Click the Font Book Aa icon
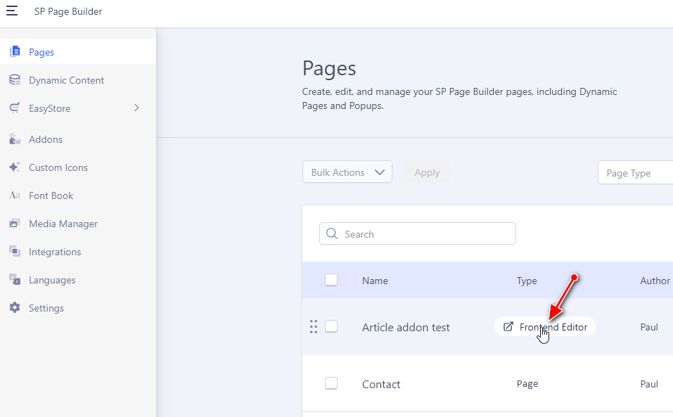The height and width of the screenshot is (417, 673). [15, 195]
